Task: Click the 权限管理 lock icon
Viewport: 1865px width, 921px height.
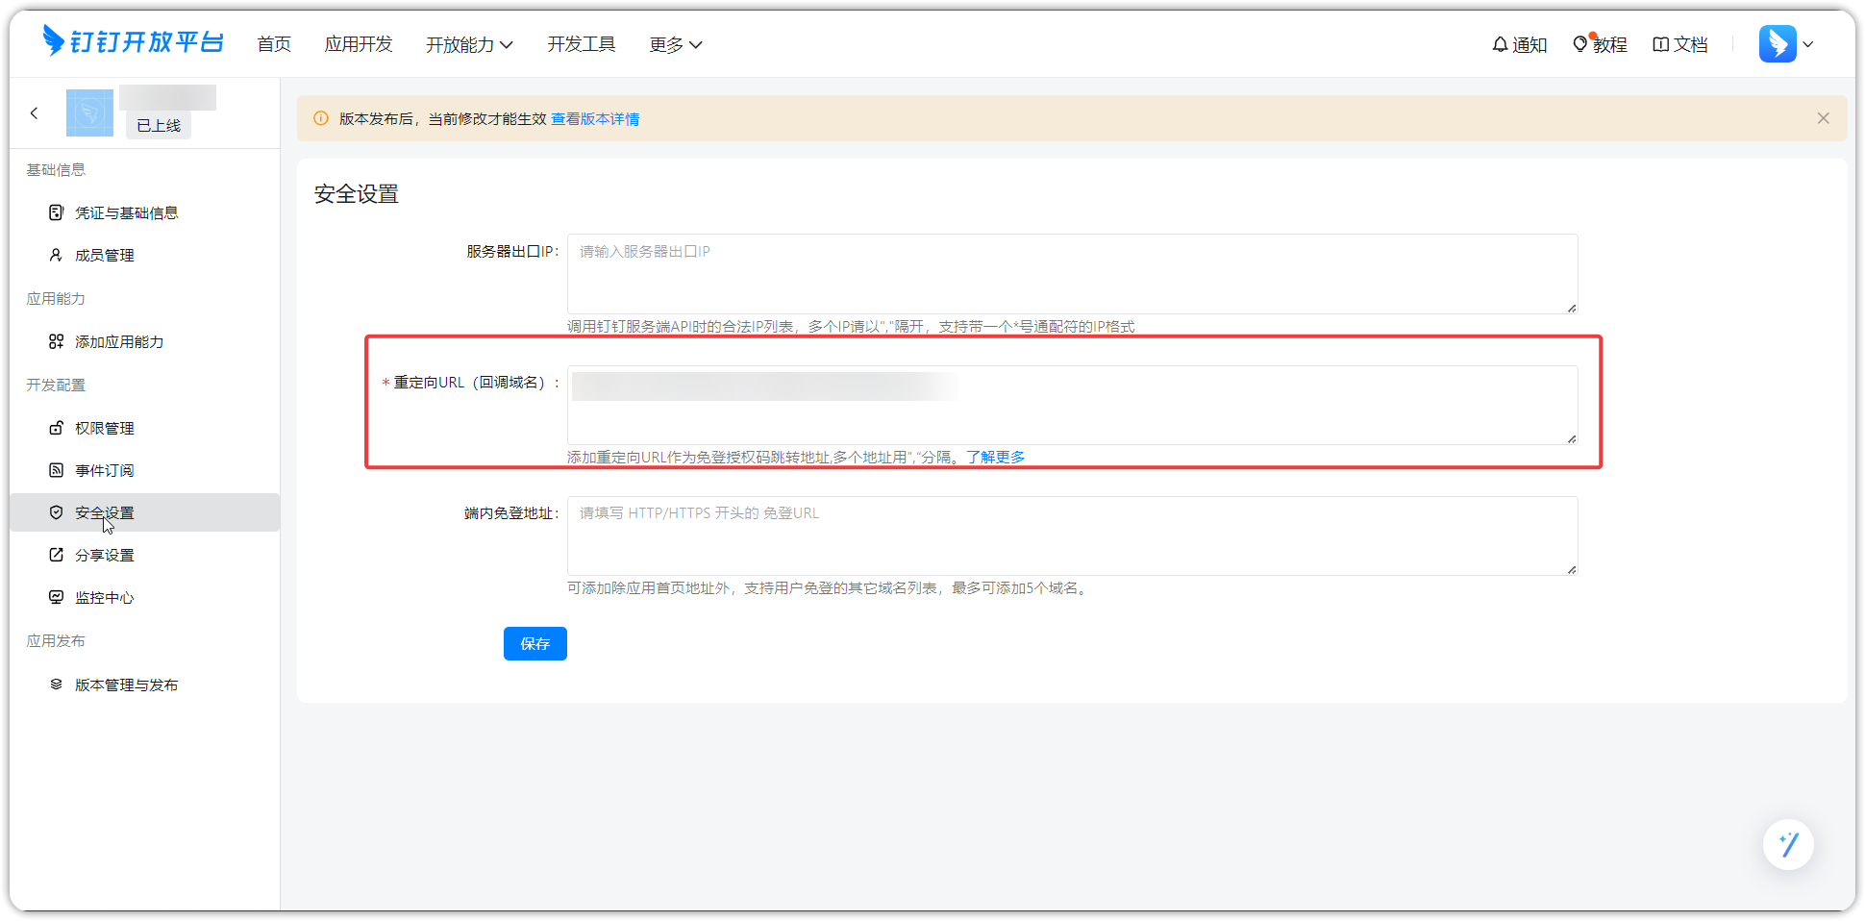Action: point(56,428)
